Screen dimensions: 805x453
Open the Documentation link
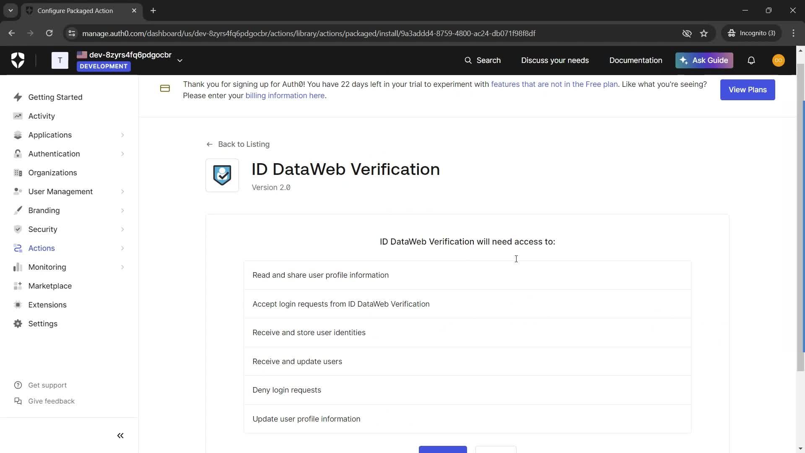coord(636,60)
